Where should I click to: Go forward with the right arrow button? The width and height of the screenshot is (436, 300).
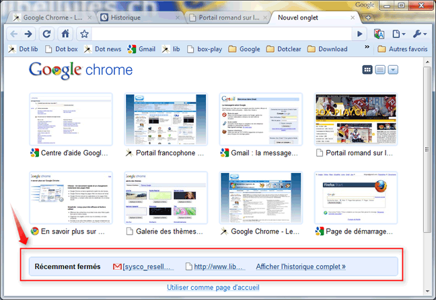point(28,34)
